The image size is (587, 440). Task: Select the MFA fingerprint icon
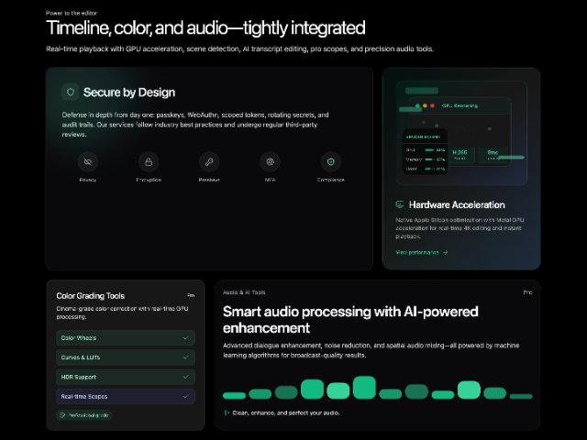270,161
